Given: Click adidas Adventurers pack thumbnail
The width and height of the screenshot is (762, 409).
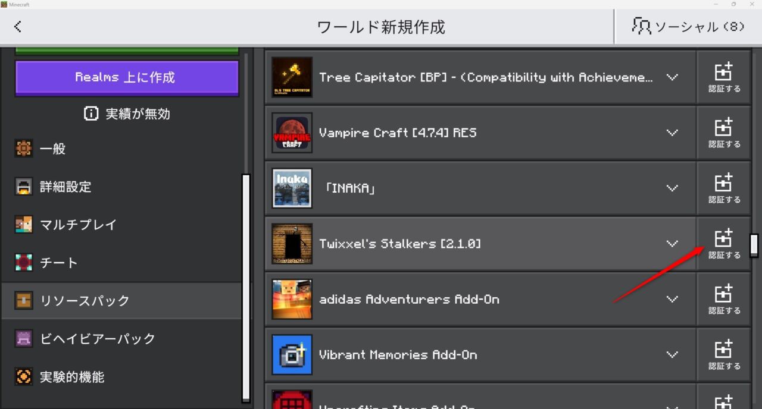Looking at the screenshot, I should click(x=292, y=299).
